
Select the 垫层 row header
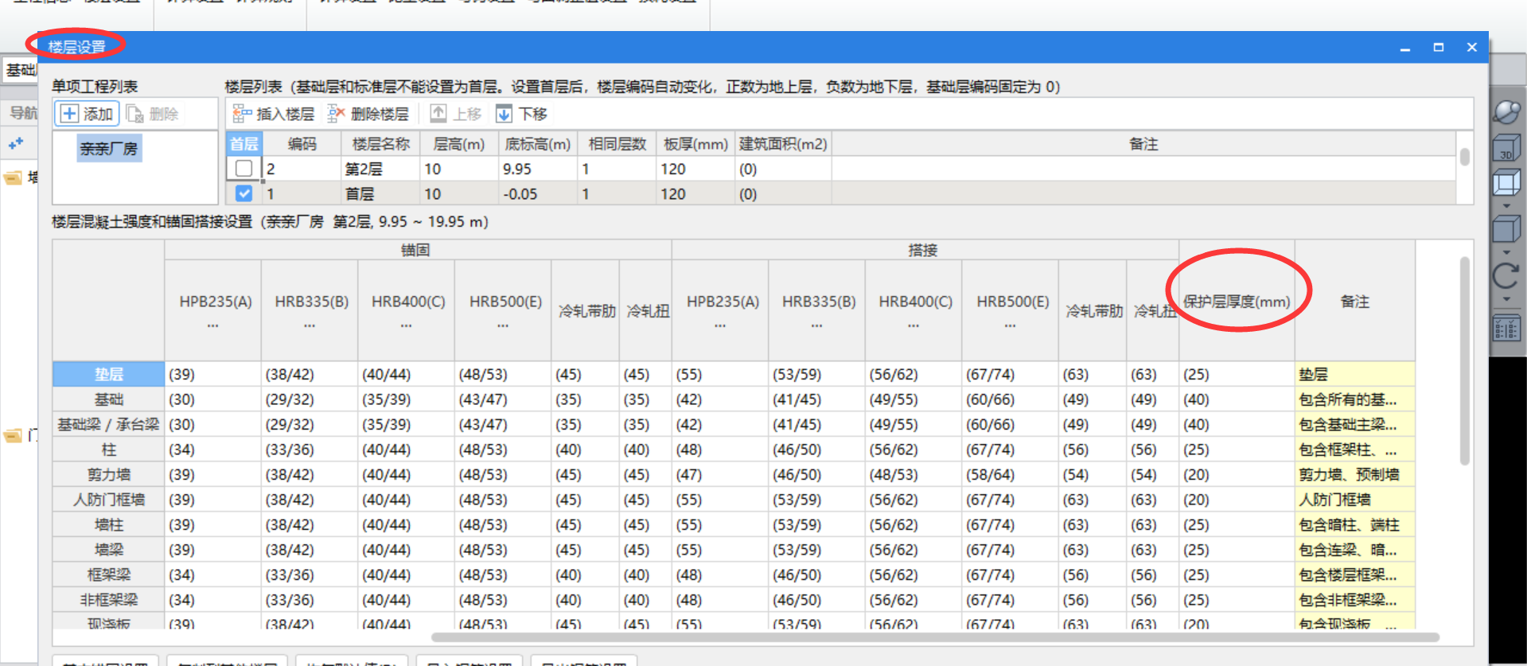109,374
